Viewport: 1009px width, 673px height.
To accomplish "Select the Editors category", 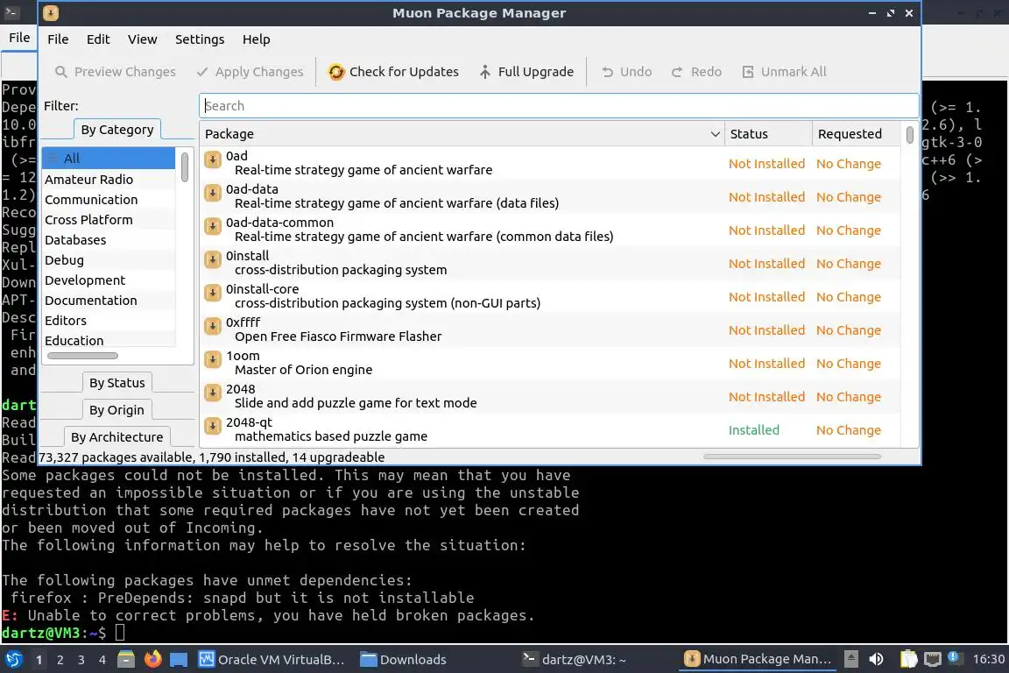I will pos(108,320).
